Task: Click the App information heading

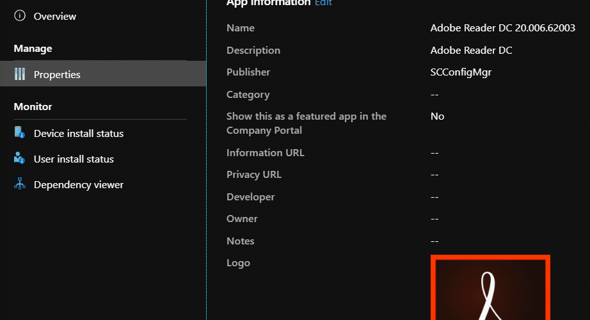Action: (268, 3)
